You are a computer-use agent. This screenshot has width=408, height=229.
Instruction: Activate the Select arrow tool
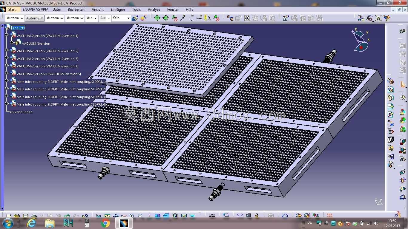[403, 85]
